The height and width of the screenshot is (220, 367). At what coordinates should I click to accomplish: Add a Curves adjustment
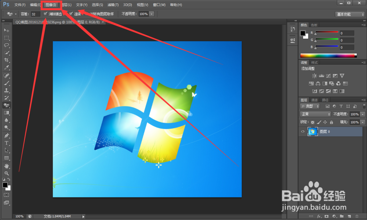[328, 76]
